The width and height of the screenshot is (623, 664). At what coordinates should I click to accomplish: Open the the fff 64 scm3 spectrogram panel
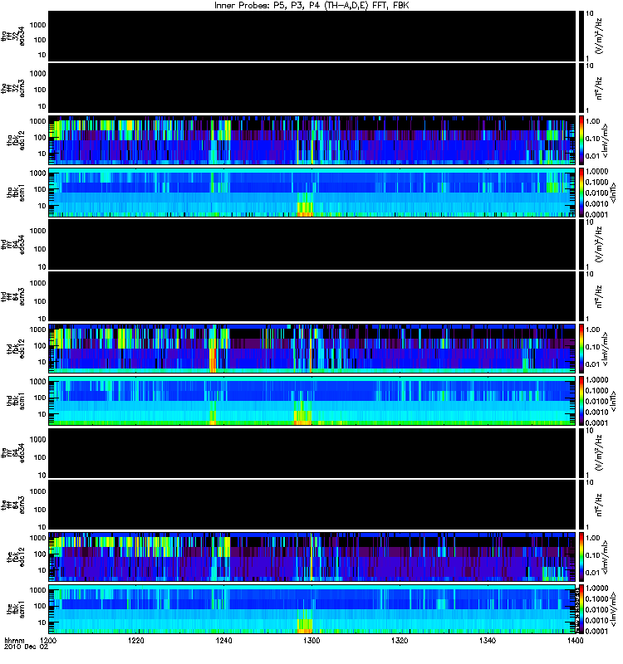point(312,505)
